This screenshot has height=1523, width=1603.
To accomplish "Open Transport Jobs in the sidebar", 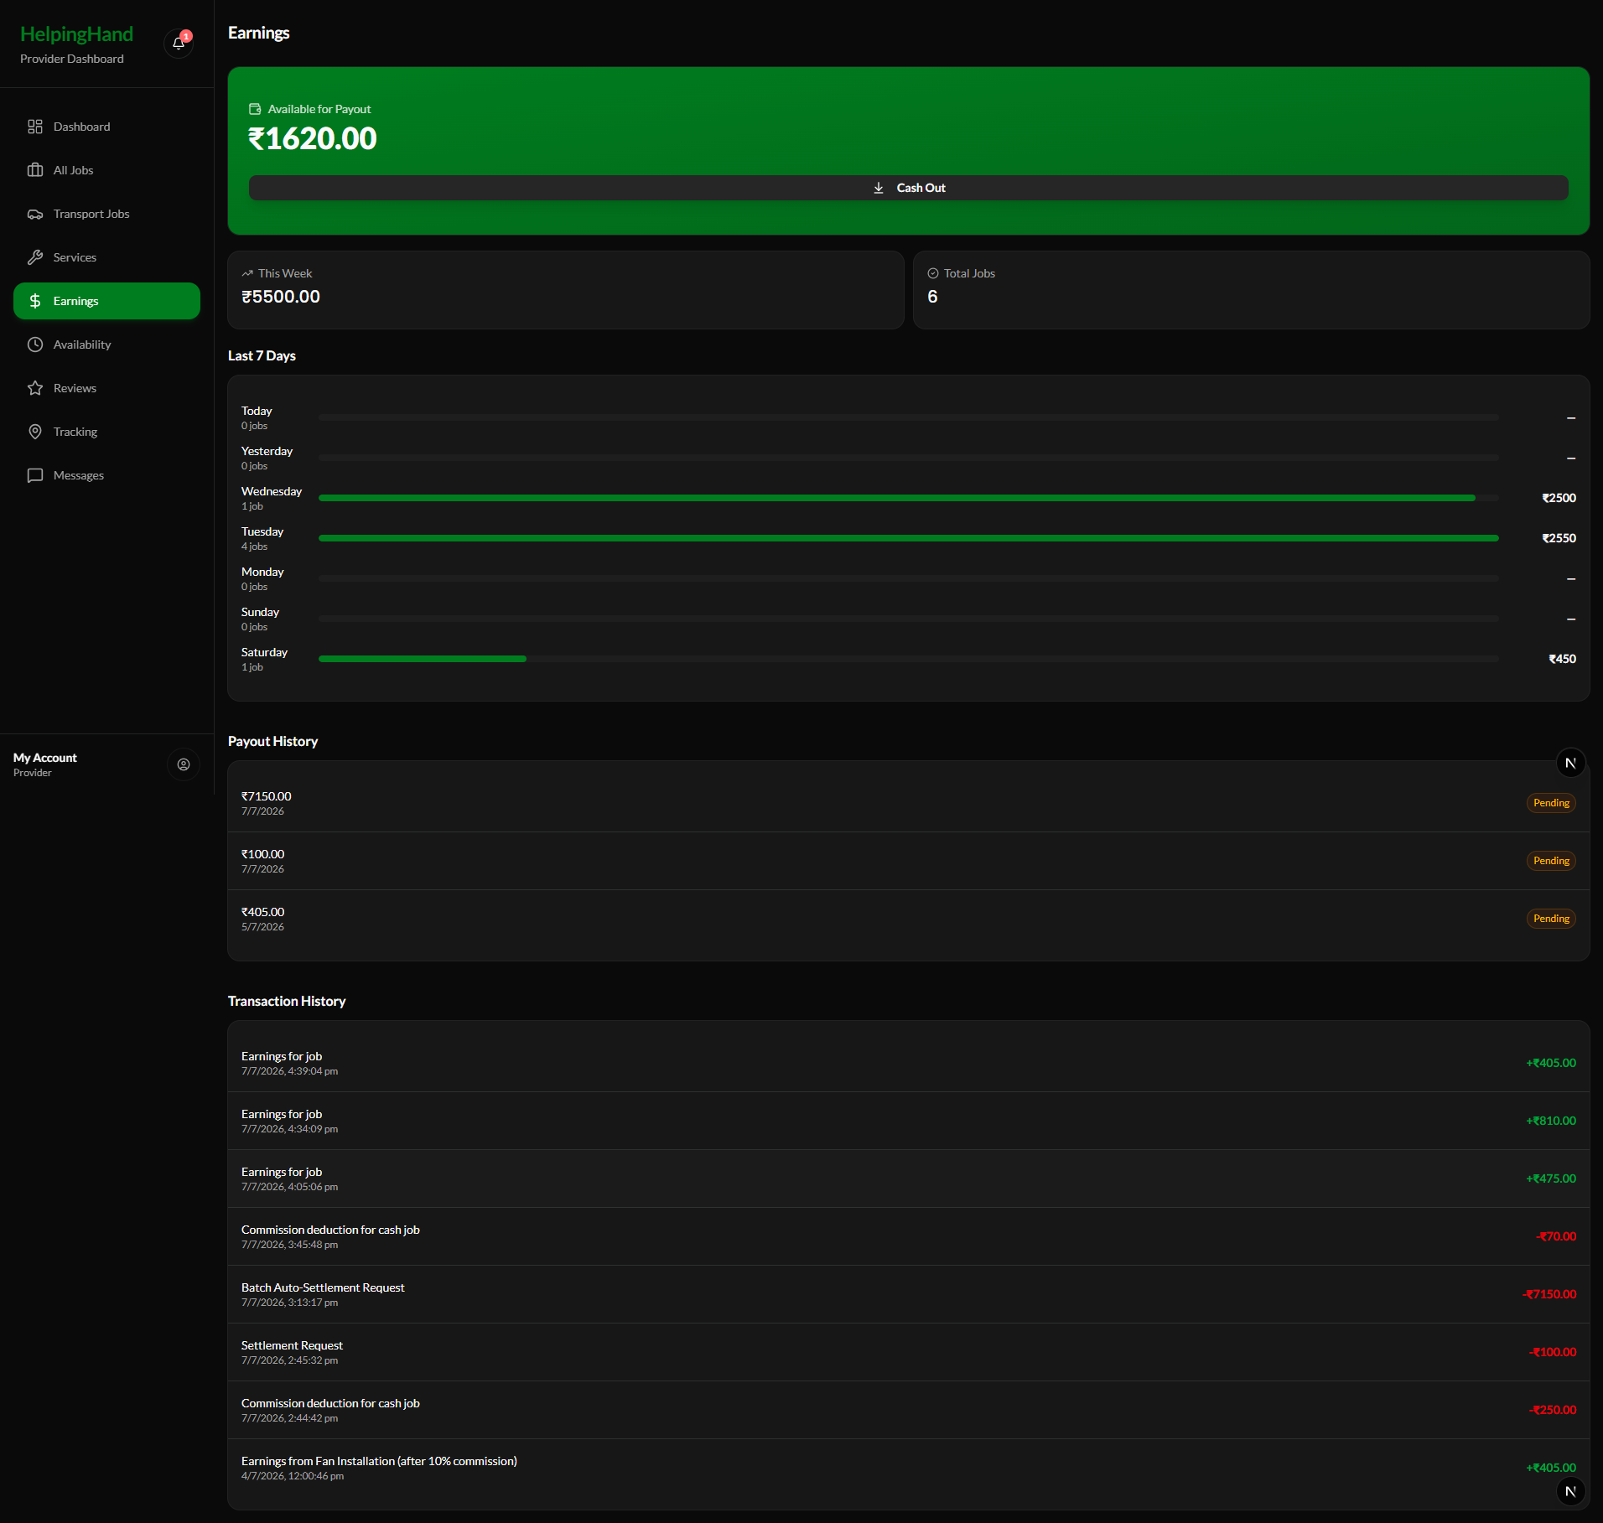I will pyautogui.click(x=106, y=214).
